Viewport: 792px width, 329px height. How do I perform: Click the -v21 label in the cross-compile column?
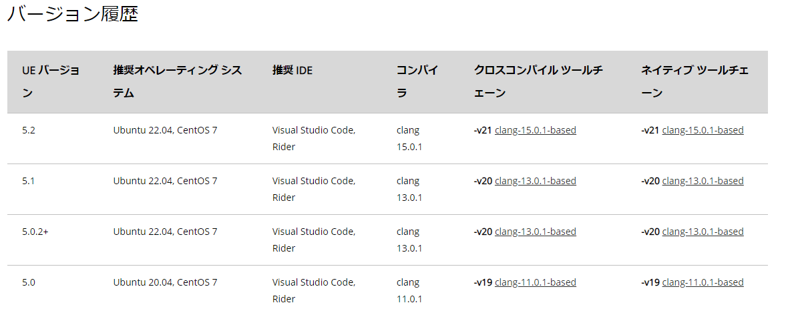pos(483,130)
